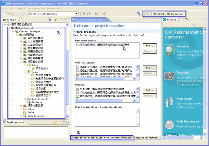Click the wand icon next to configuration combo
The width and height of the screenshot is (209, 146).
(84, 14)
